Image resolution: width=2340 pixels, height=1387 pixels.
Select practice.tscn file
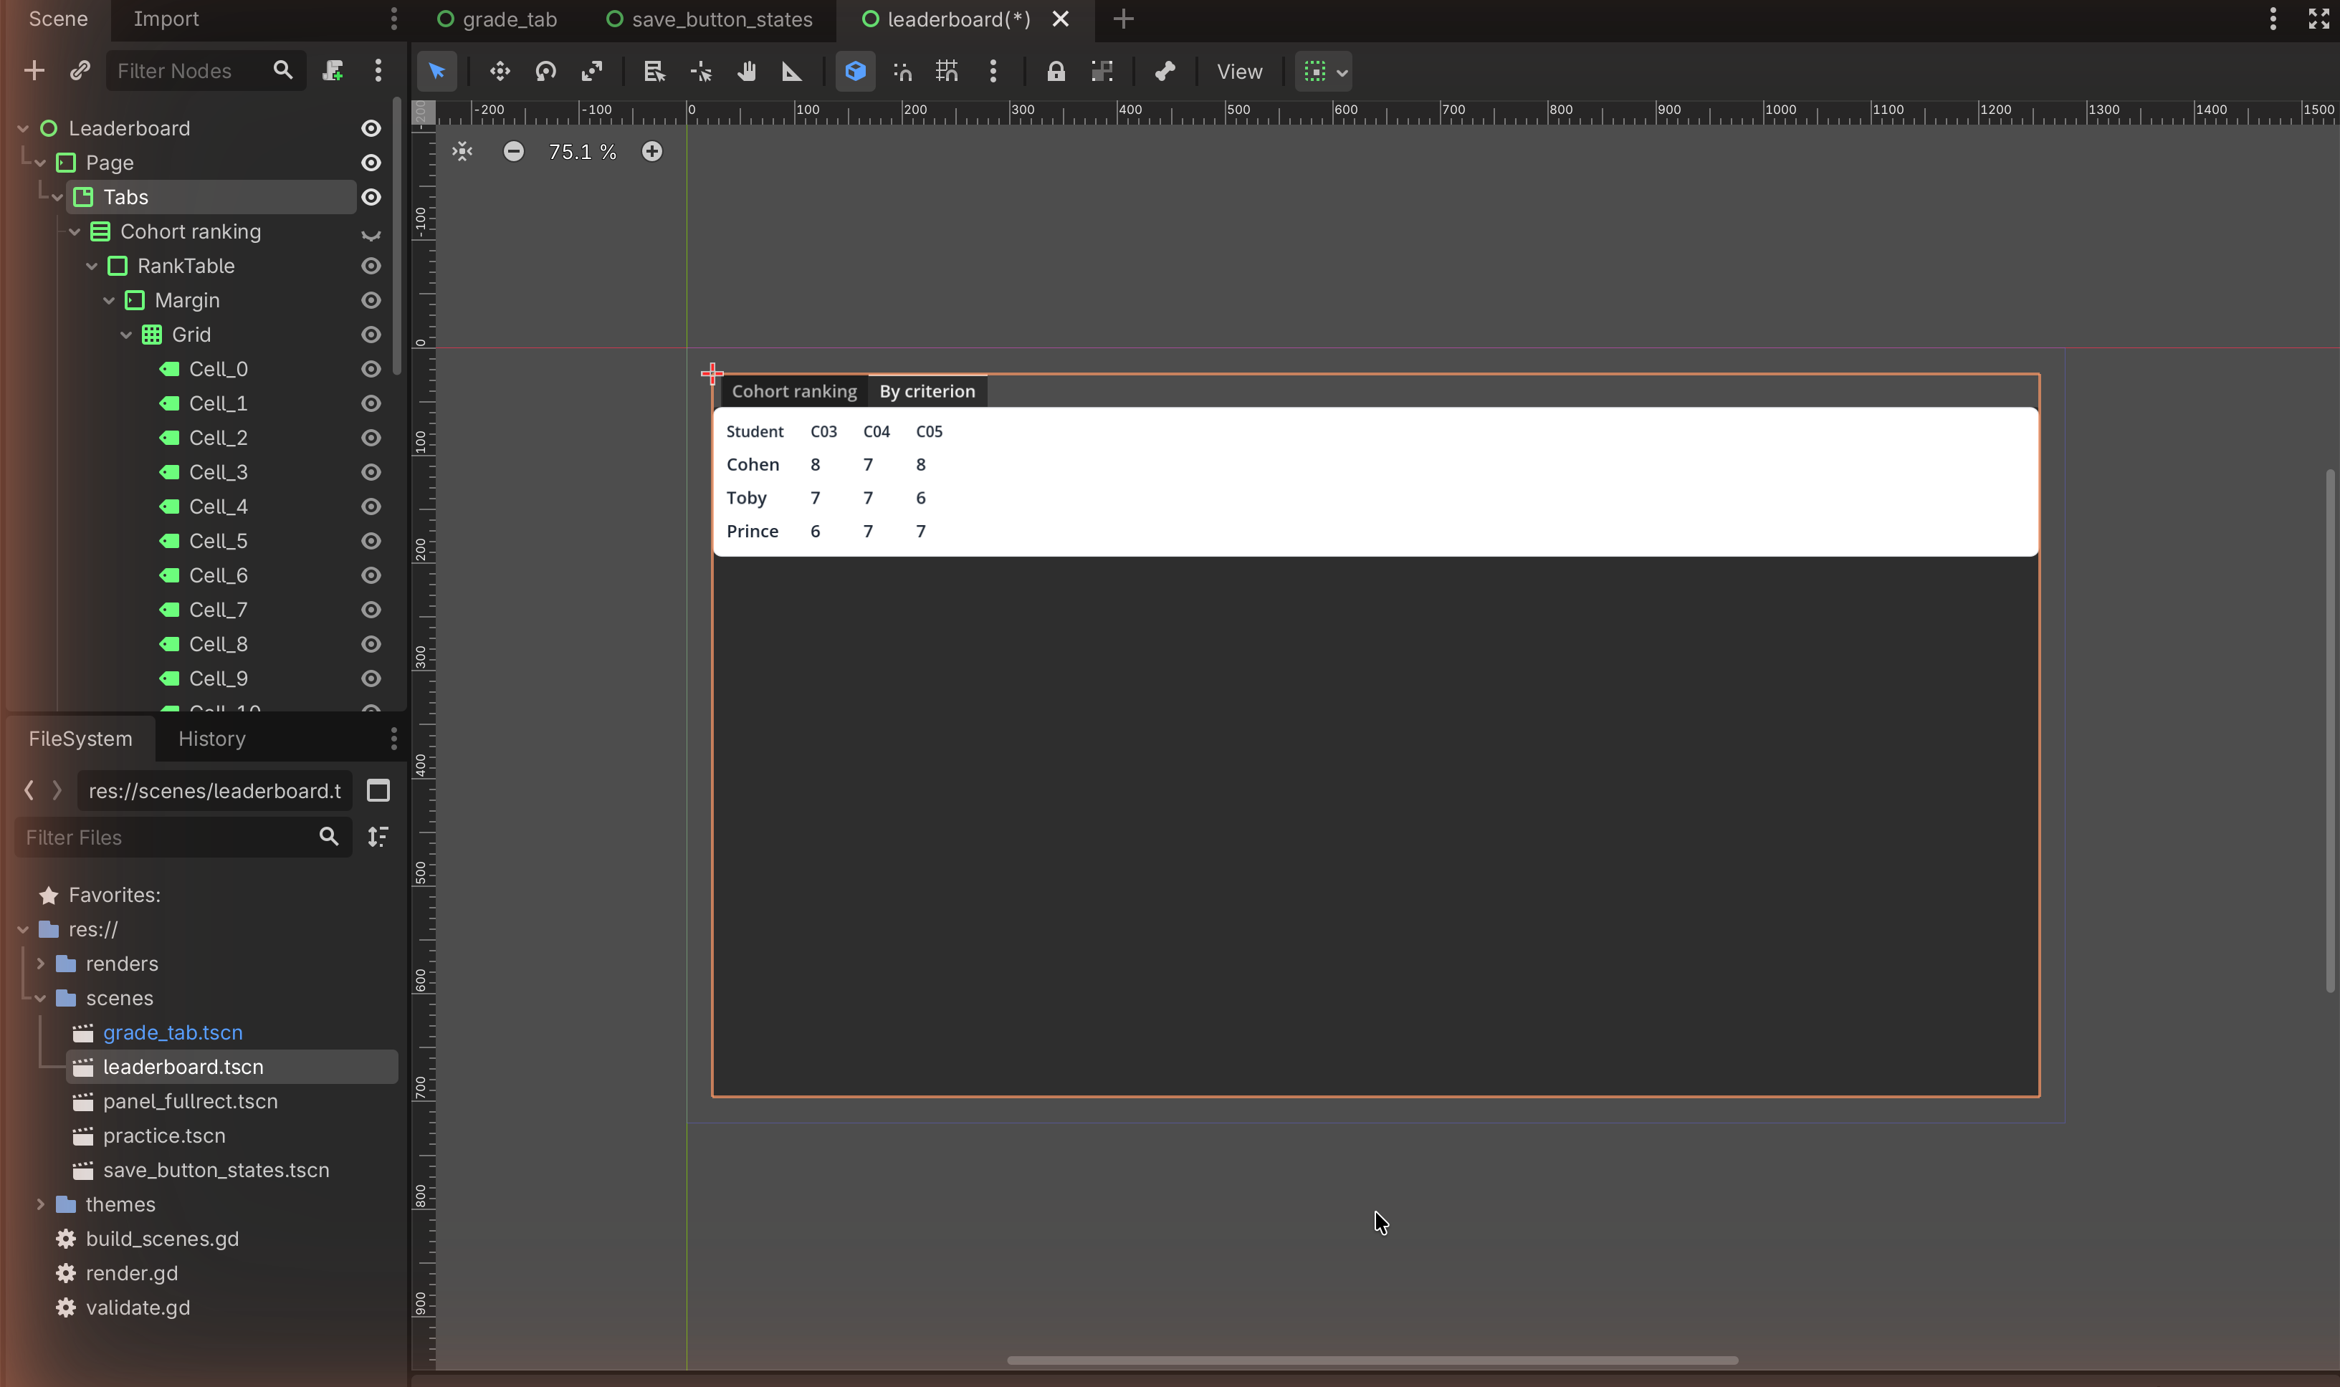tap(163, 1136)
